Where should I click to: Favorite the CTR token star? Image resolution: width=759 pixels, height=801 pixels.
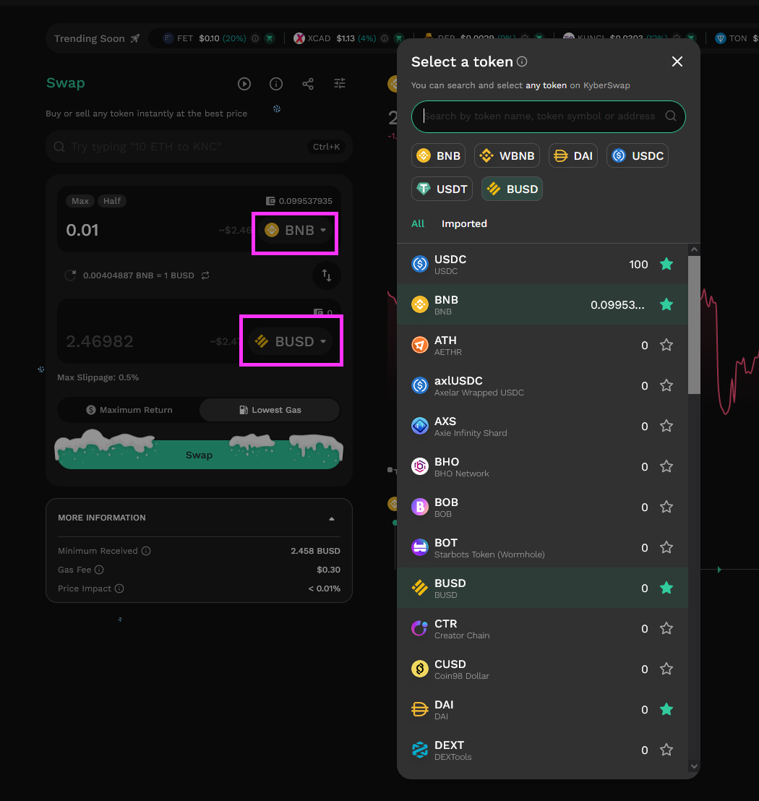pos(666,628)
